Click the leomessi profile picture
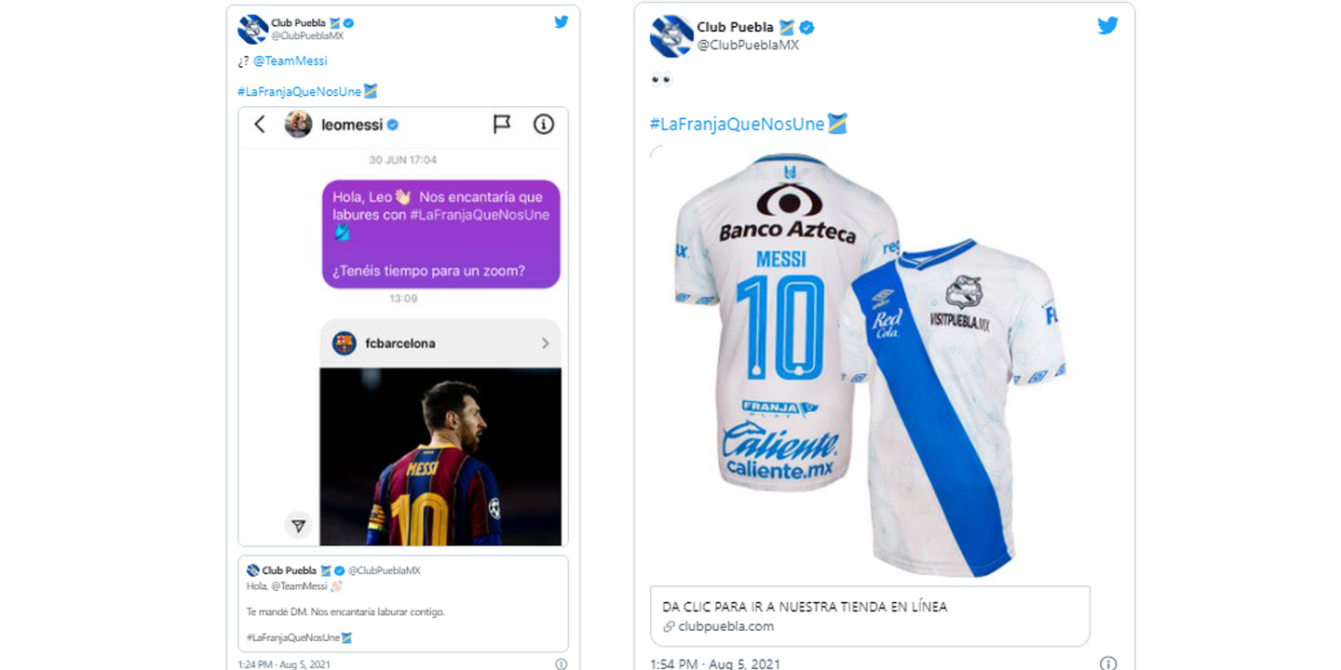 click(298, 124)
